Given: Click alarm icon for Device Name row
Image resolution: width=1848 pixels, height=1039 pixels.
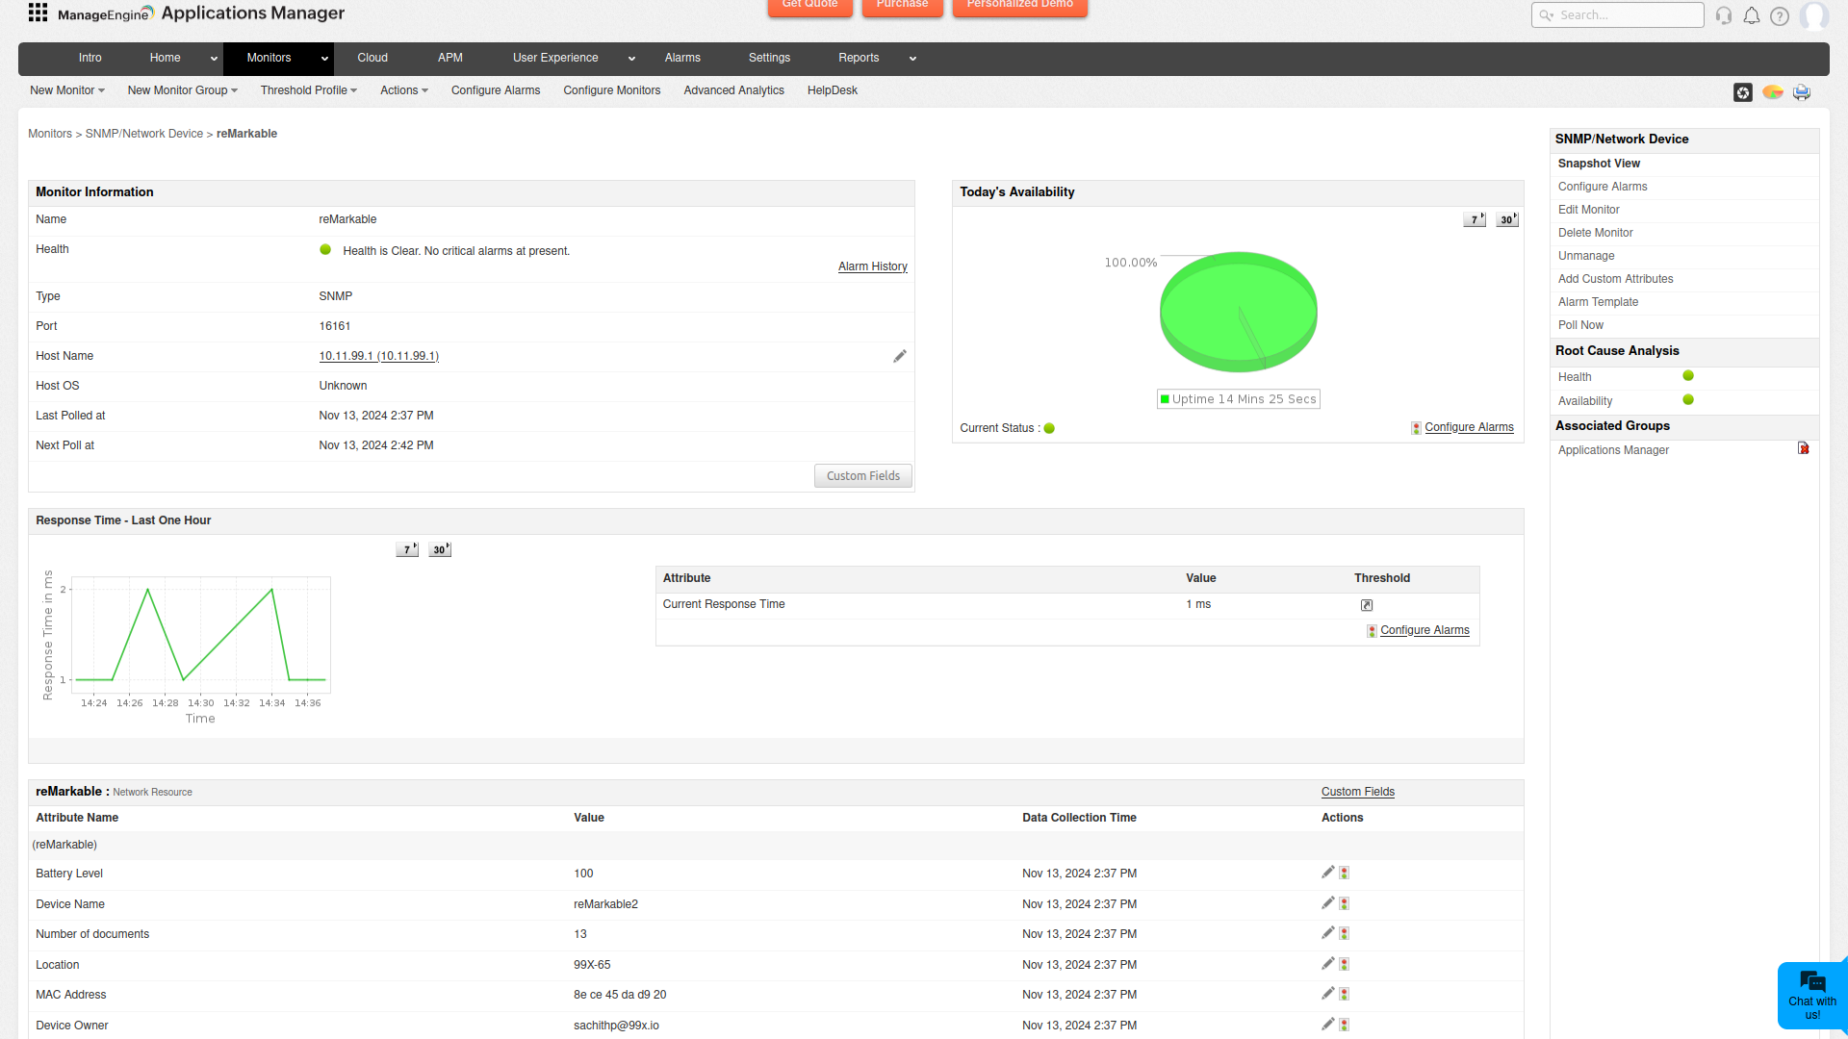Looking at the screenshot, I should coord(1345,904).
